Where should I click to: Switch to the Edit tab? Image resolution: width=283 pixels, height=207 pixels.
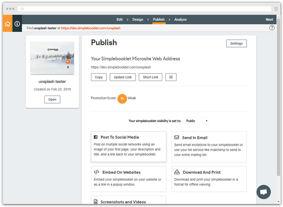[x=119, y=19]
